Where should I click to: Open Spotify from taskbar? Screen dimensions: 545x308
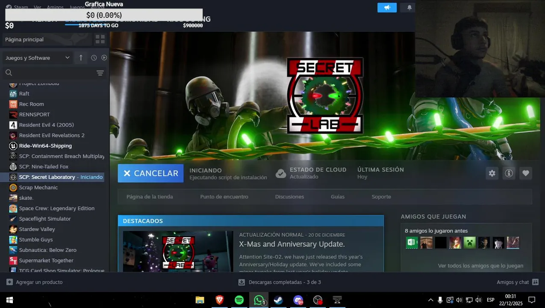[239, 300]
